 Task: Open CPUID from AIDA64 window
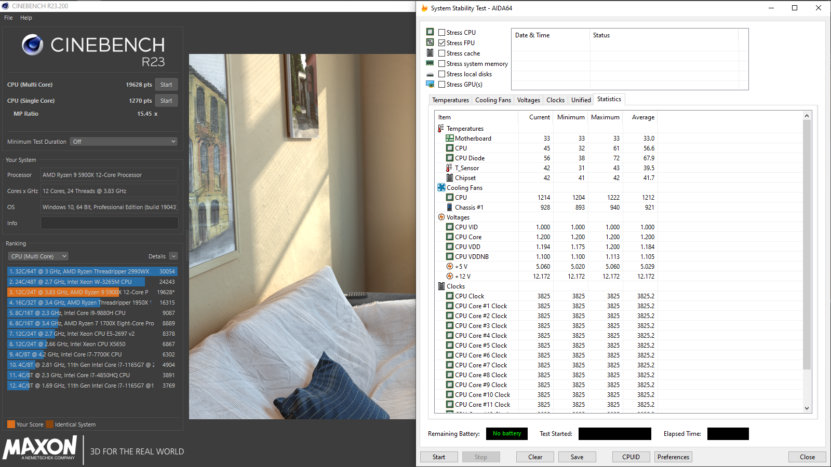[x=631, y=457]
